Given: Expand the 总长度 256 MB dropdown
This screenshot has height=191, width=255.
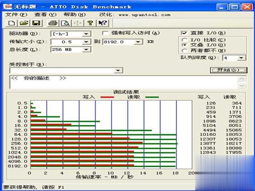Looking at the screenshot, I should tap(86, 50).
